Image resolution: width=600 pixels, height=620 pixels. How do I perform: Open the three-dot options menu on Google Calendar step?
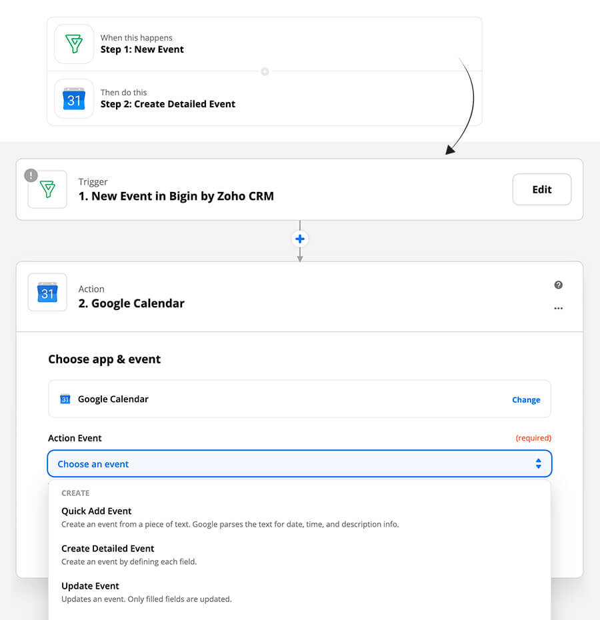(x=559, y=308)
